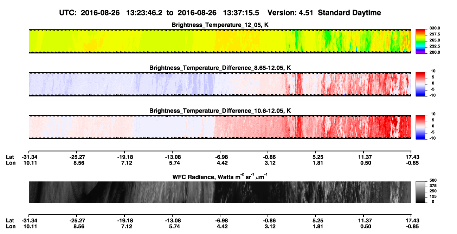
Task: Click longitude 1.81 under the WFC Radiance panel
Action: click(318, 226)
